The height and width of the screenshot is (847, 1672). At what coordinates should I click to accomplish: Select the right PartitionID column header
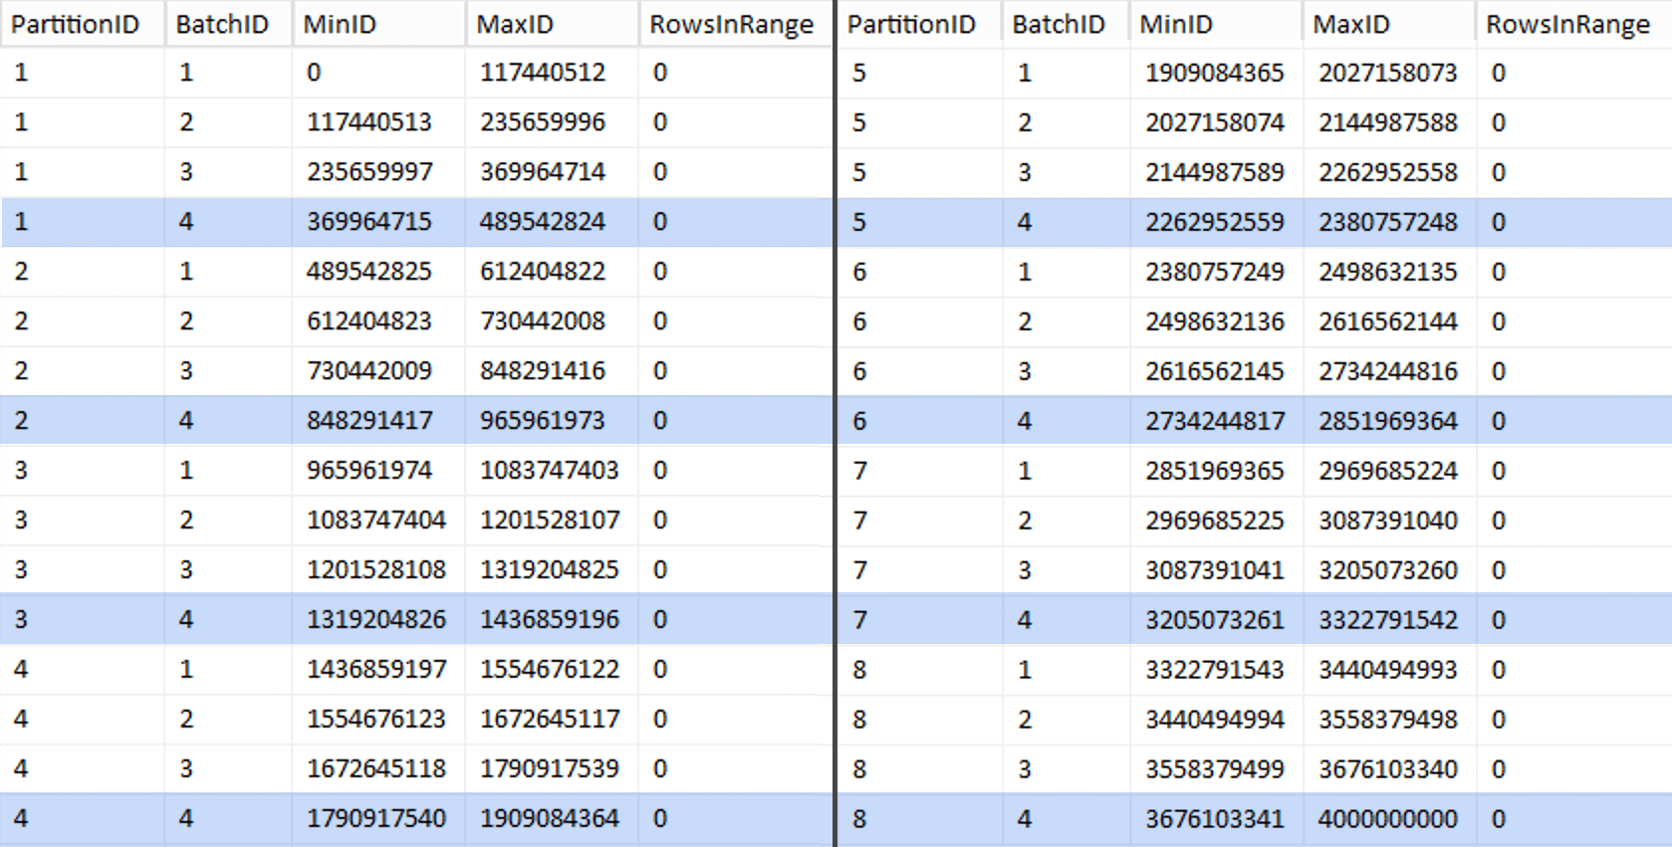pyautogui.click(x=919, y=24)
